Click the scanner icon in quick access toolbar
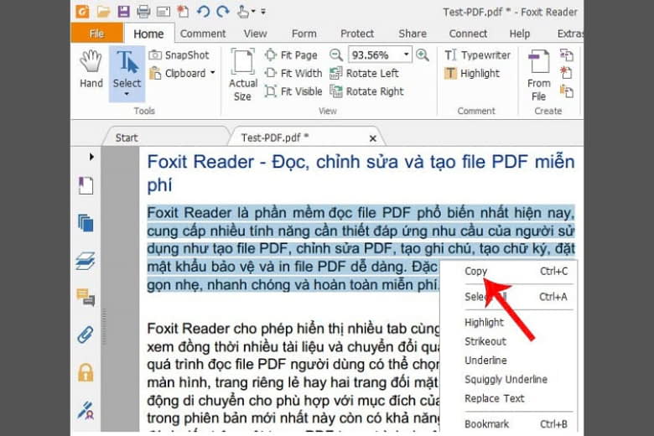This screenshot has width=654, height=436. tap(163, 12)
